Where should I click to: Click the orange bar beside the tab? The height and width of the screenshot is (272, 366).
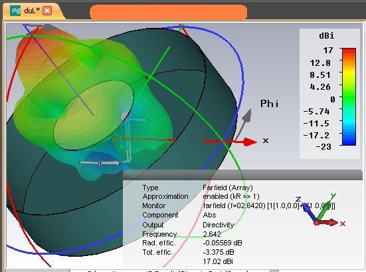tap(168, 13)
